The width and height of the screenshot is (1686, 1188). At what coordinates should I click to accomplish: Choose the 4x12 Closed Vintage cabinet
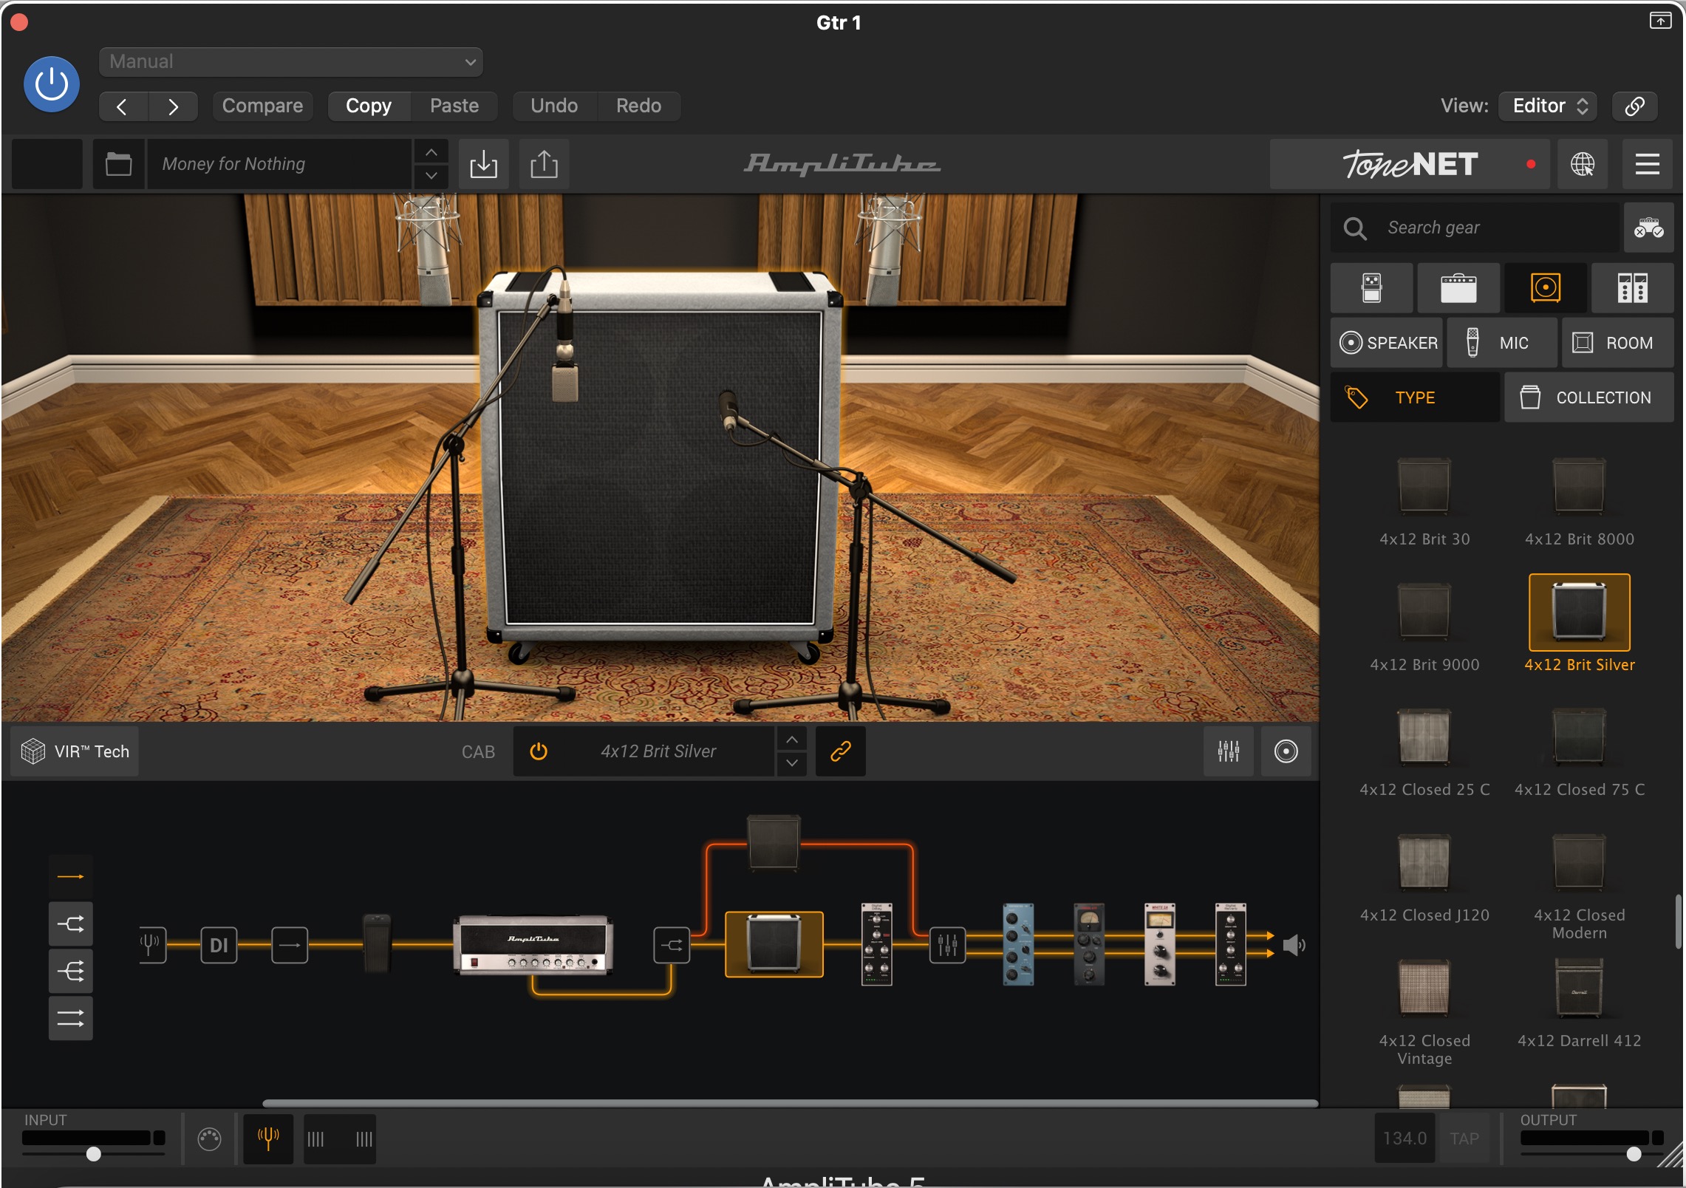pyautogui.click(x=1424, y=1012)
